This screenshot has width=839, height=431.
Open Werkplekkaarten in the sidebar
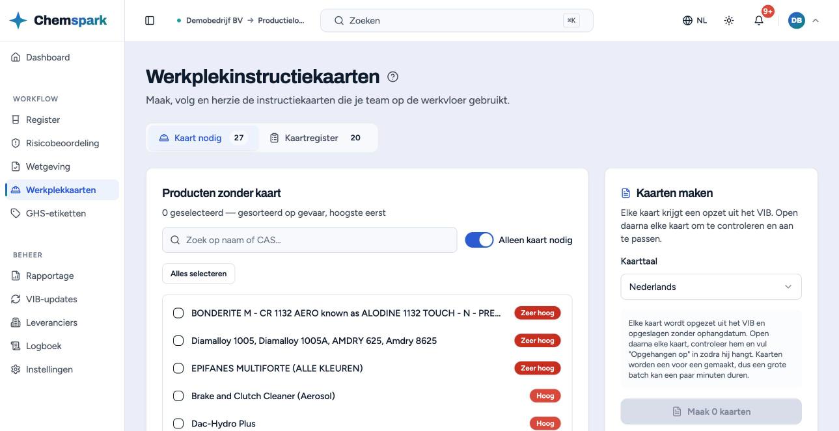(62, 190)
